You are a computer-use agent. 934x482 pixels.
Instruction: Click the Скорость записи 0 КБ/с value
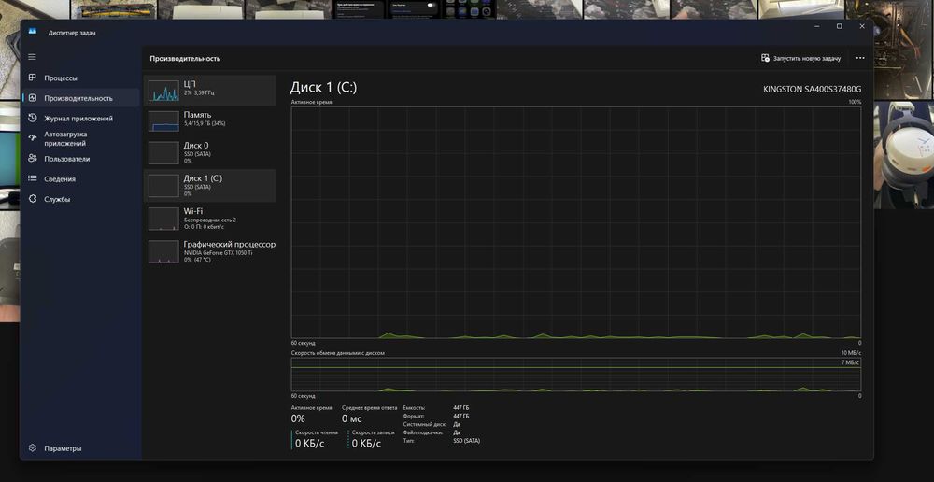pyautogui.click(x=366, y=444)
